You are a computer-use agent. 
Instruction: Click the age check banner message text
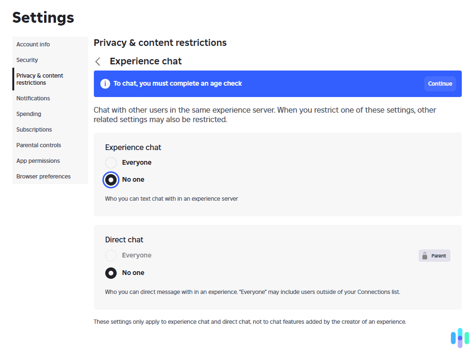point(178,84)
